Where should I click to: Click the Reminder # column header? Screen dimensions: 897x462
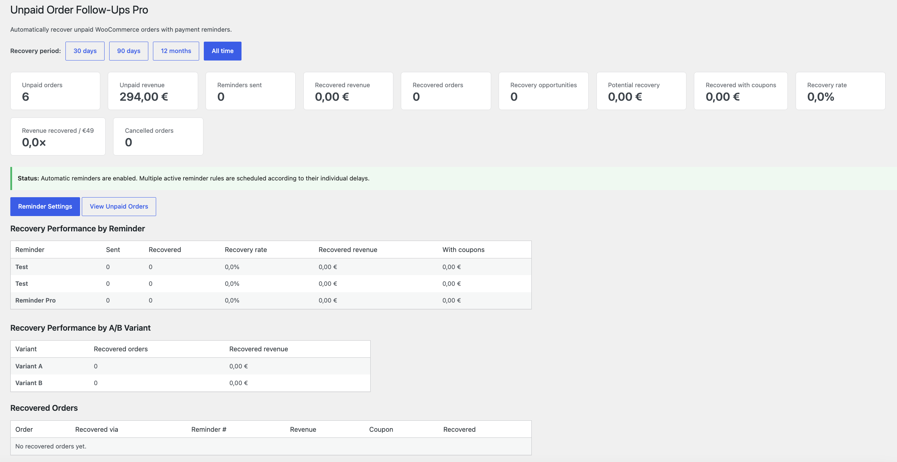(x=209, y=430)
